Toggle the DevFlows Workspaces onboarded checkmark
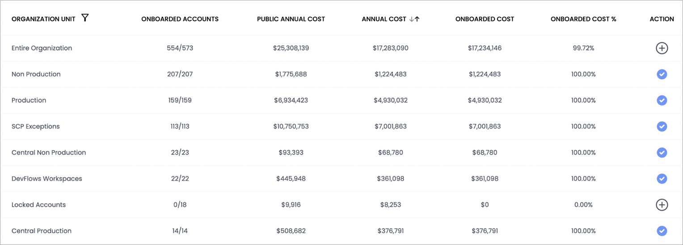This screenshot has width=683, height=245. pos(662,179)
